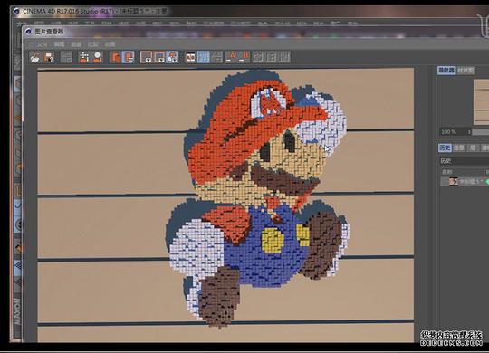Screen dimensions: 489x353
Task: Click the Open image icon in Picture Viewer toolbar
Action: (35, 57)
